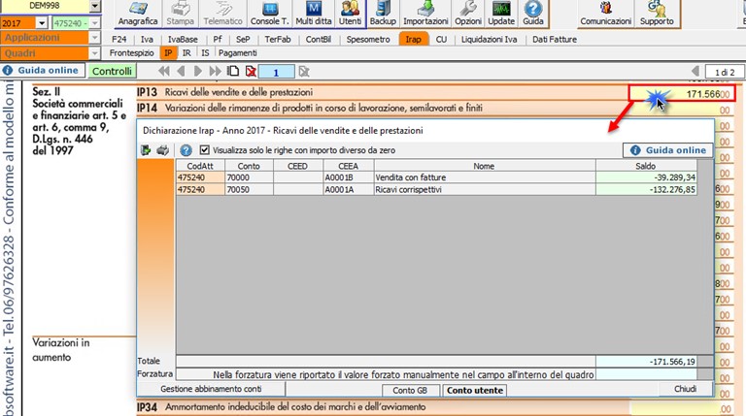
Task: Open the Anagrafica toolbar icon
Action: click(x=138, y=14)
